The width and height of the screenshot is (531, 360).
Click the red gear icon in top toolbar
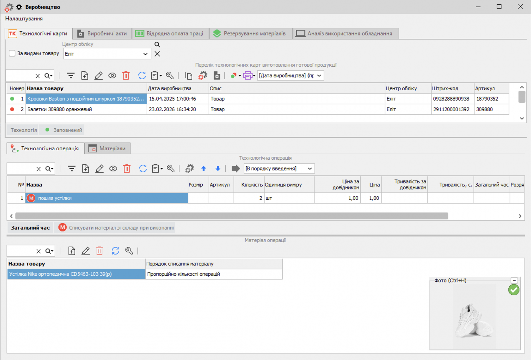coord(203,76)
